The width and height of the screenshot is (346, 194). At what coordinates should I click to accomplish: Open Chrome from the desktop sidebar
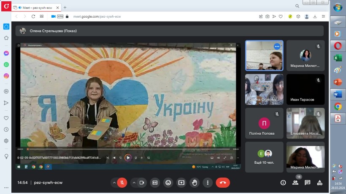[338, 106]
